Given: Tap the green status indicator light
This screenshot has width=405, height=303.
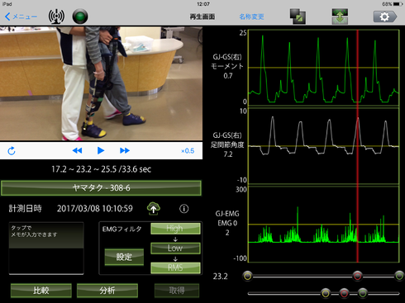Looking at the screenshot, I should point(80,17).
